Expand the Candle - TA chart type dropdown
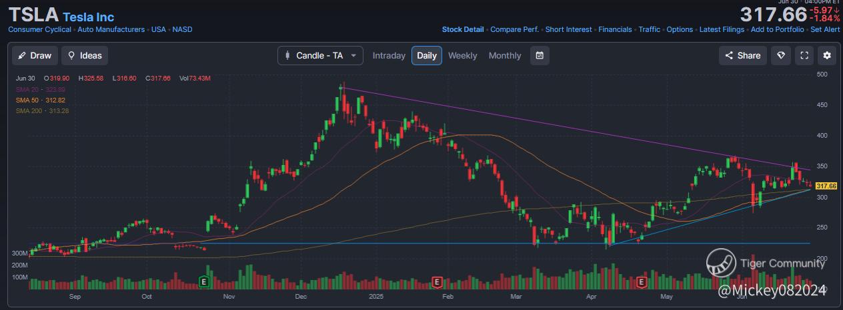The width and height of the screenshot is (843, 310). (320, 56)
